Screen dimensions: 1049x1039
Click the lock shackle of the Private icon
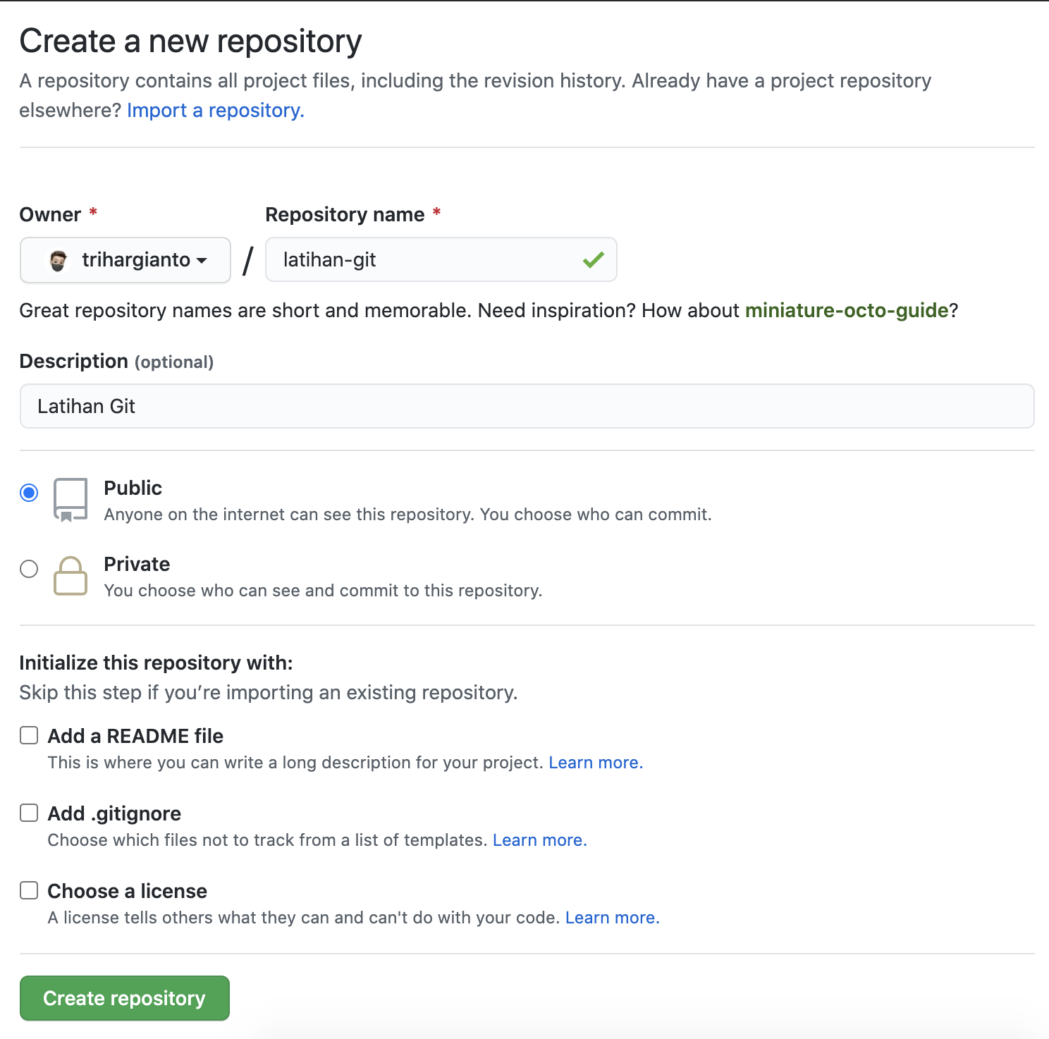click(70, 562)
